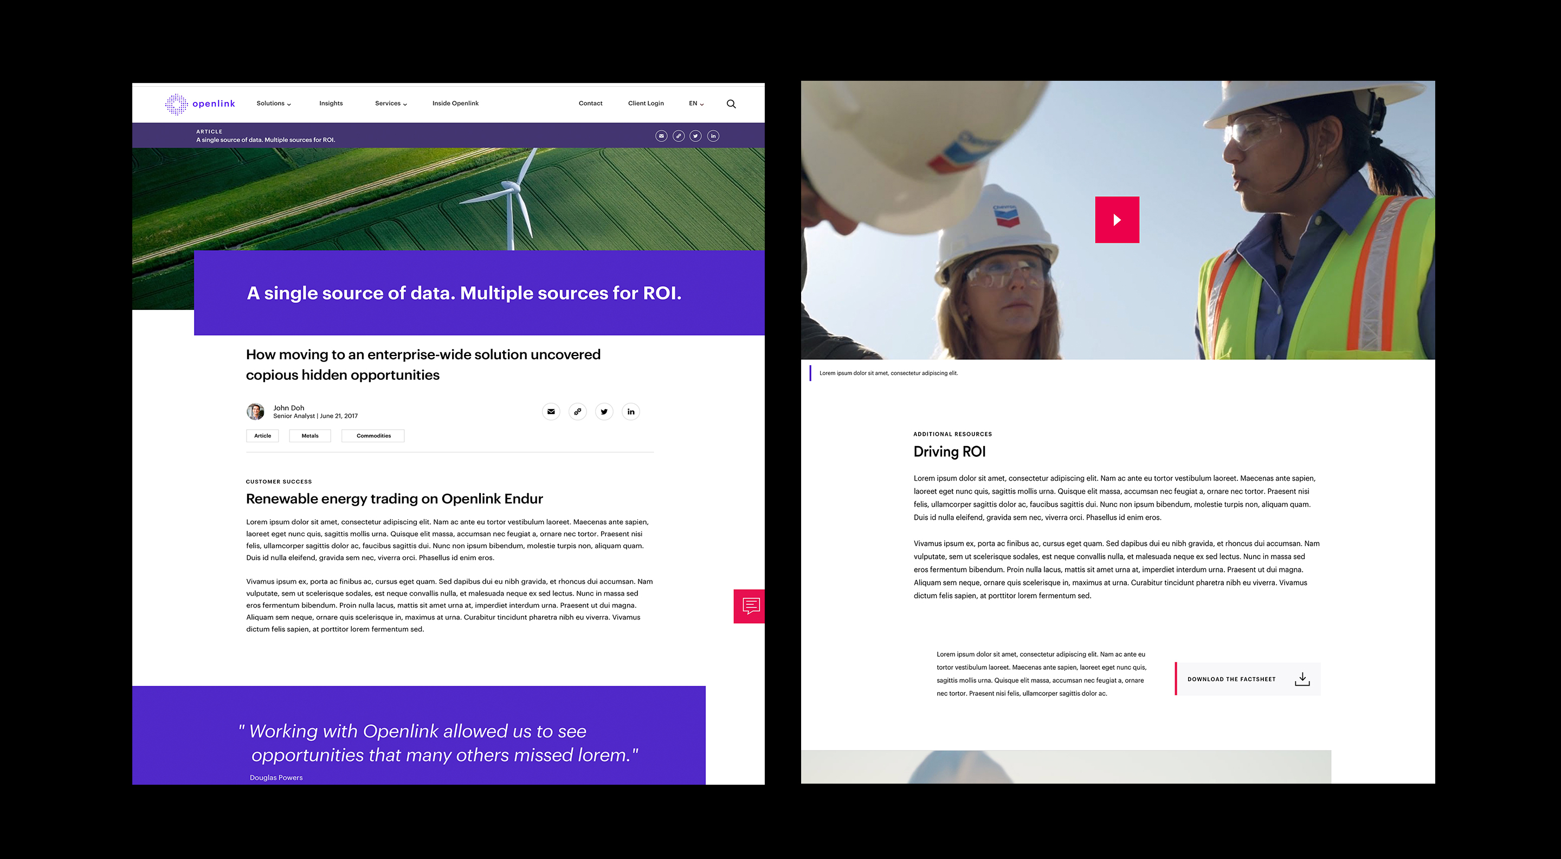This screenshot has width=1561, height=859.
Task: Select the Article tag
Action: (262, 436)
